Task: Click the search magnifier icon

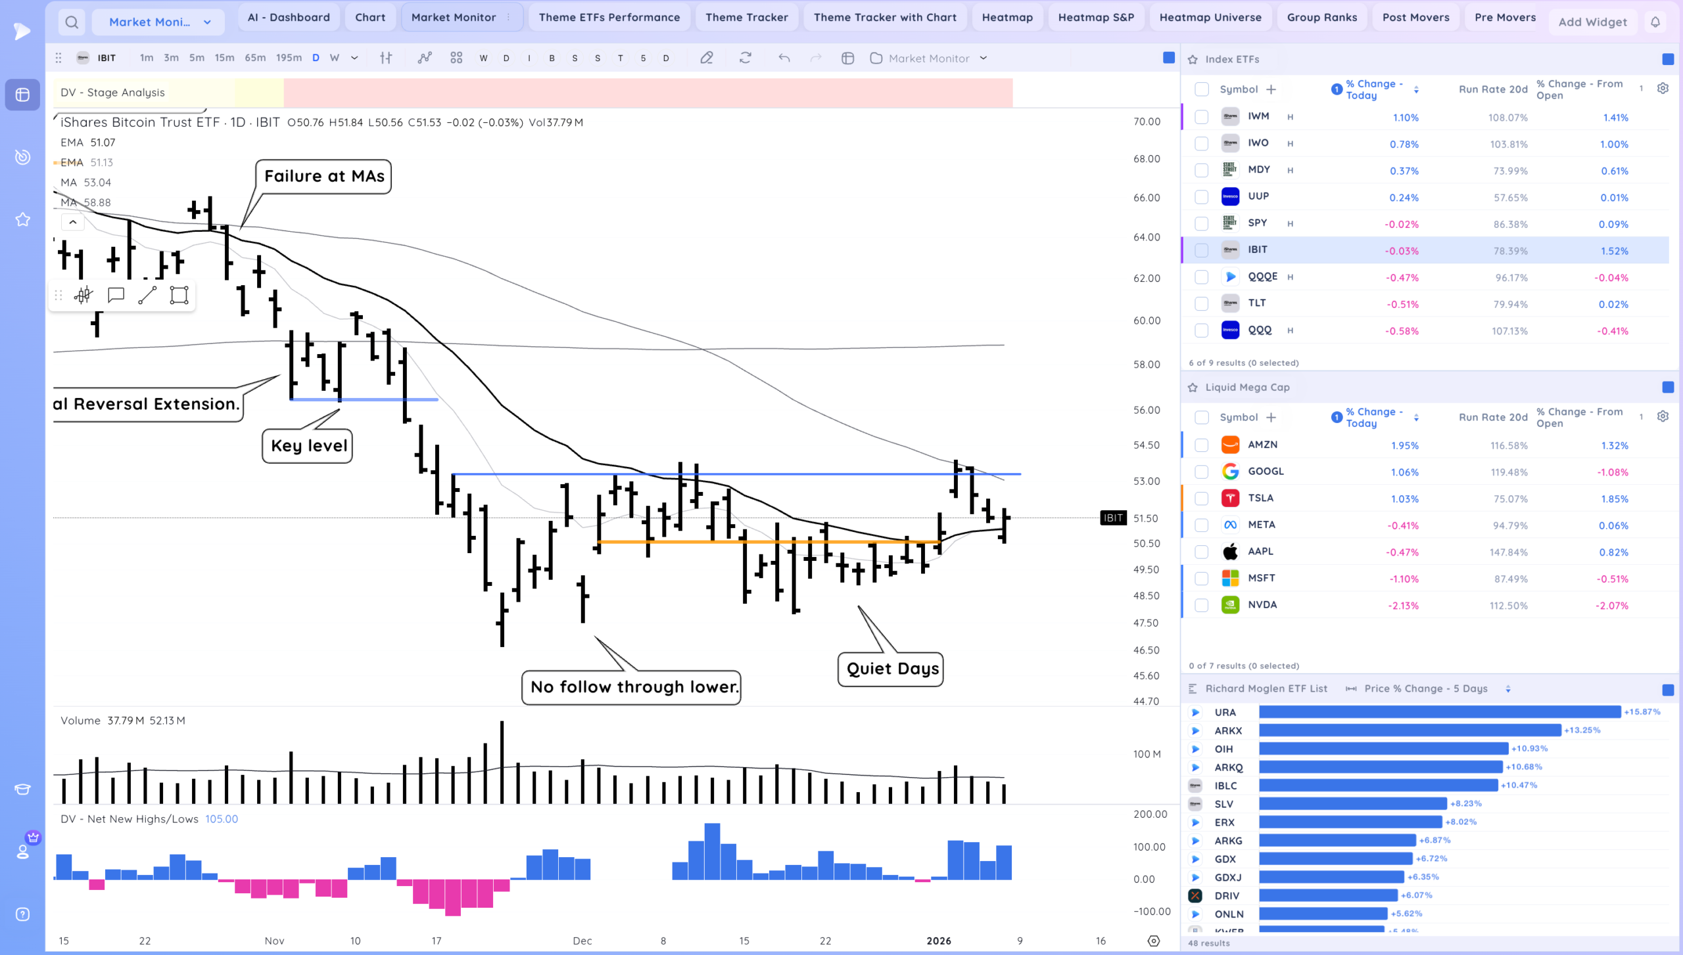Action: pyautogui.click(x=72, y=22)
